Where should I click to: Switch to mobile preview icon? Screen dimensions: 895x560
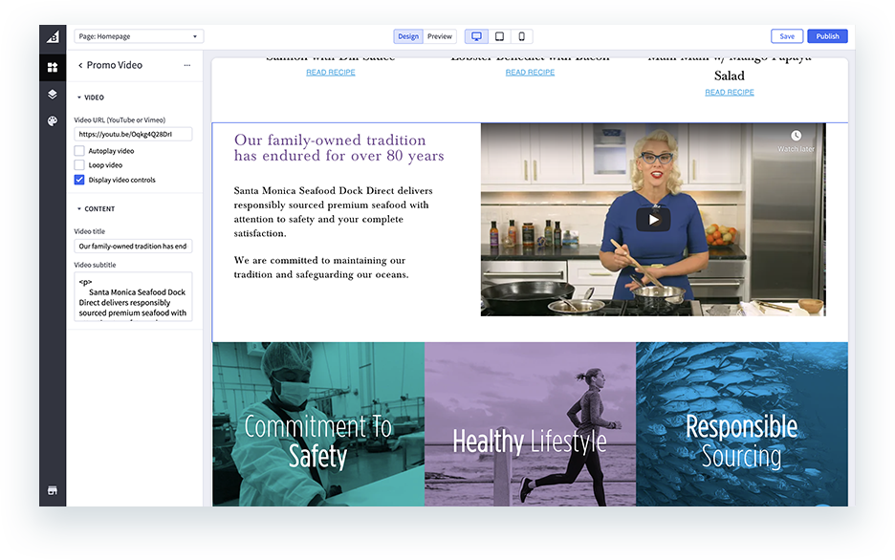(x=520, y=35)
